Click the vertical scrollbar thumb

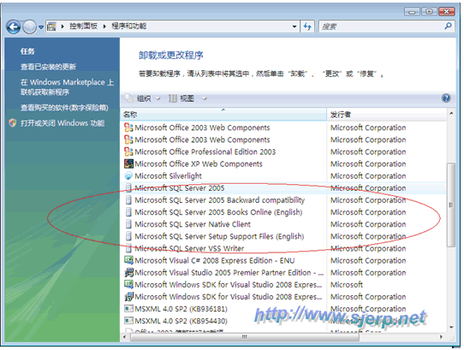451,205
